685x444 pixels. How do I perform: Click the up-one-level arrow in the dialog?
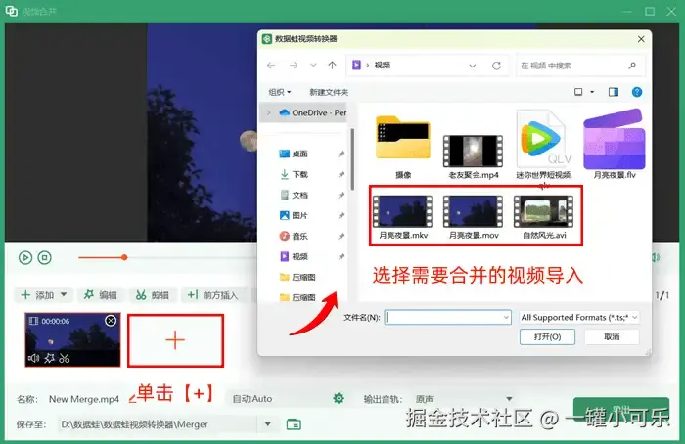point(333,66)
